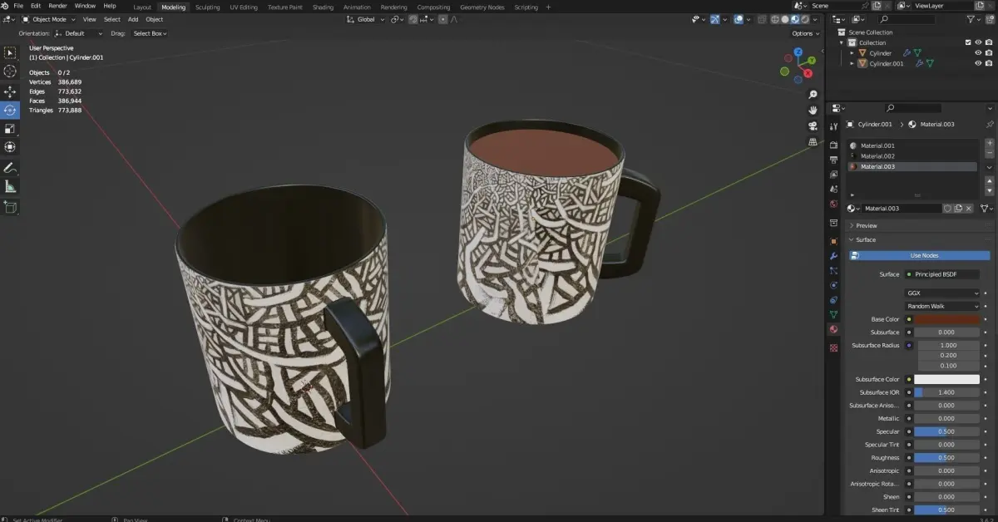
Task: Open the Texture properties tab
Action: (x=833, y=348)
